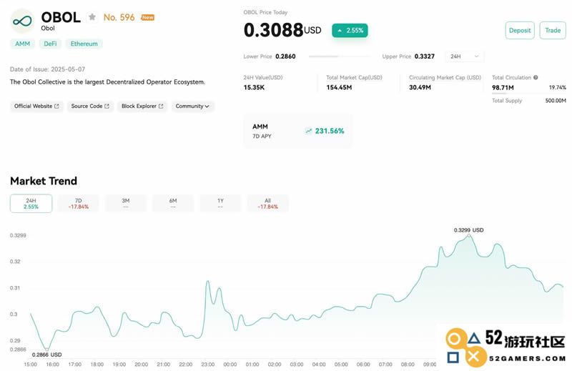Click the OBOL infinity logo icon

pyautogui.click(x=23, y=21)
